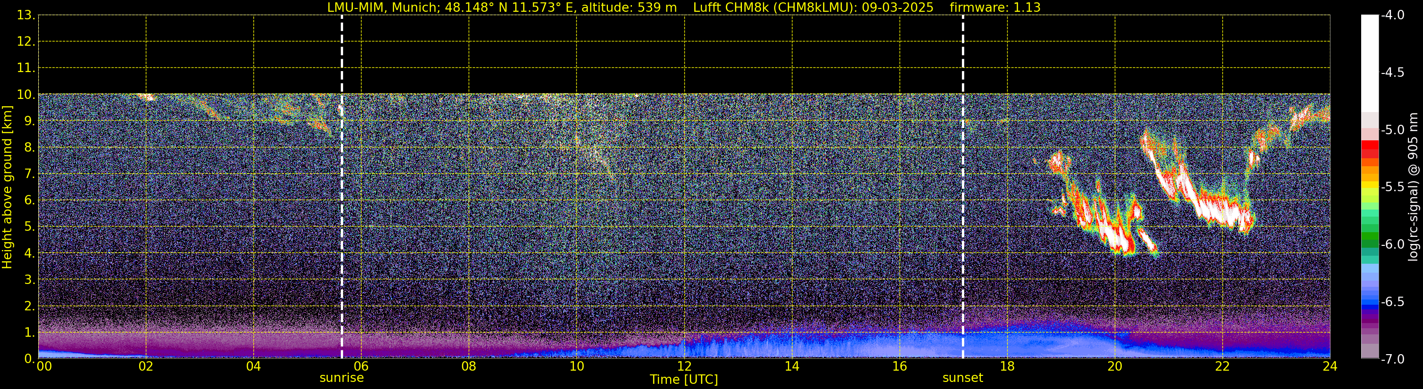The height and width of the screenshot is (389, 1423).
Task: Click the height axis tick label 7
Action: point(29,174)
